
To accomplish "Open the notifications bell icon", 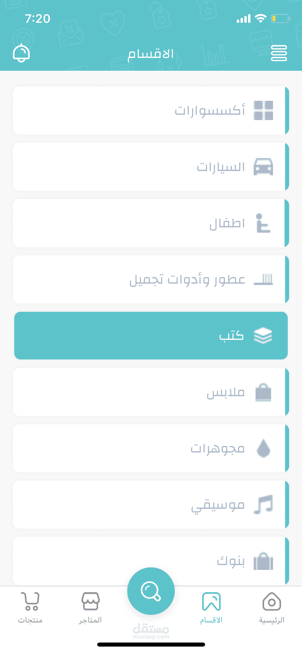I will pos(21,53).
